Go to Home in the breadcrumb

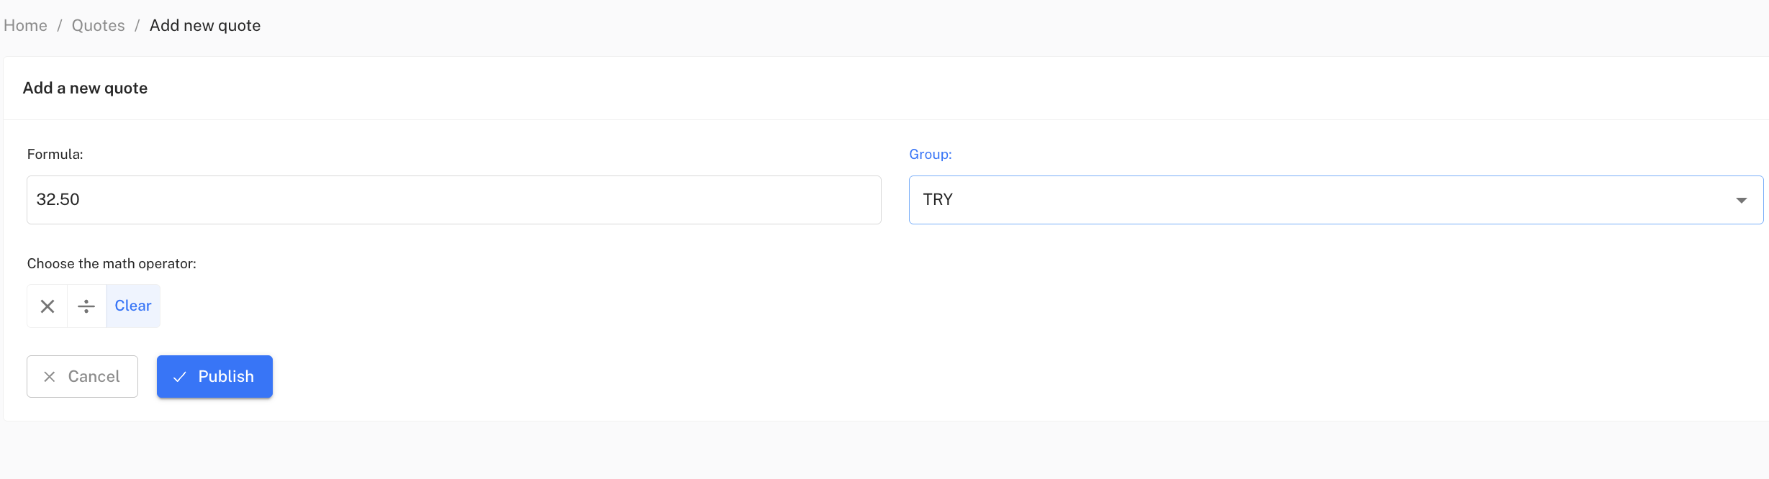coord(26,26)
